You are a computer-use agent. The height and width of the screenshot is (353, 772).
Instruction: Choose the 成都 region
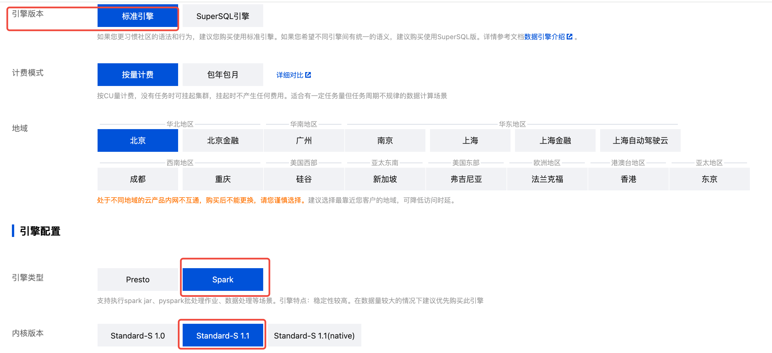(x=138, y=179)
